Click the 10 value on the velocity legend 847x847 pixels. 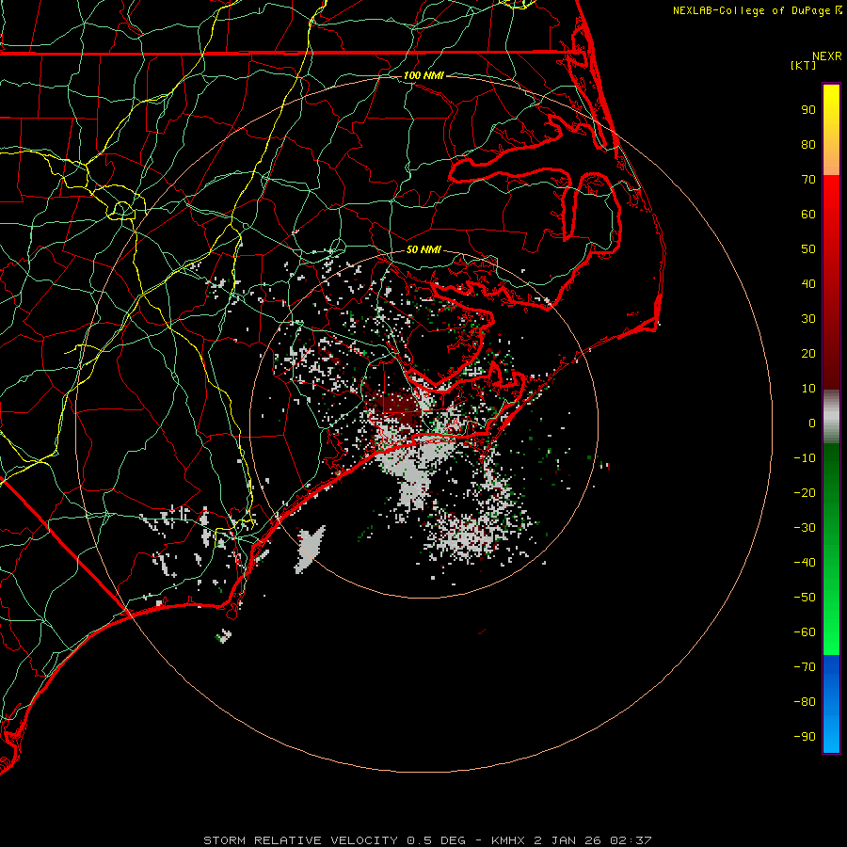click(x=808, y=389)
